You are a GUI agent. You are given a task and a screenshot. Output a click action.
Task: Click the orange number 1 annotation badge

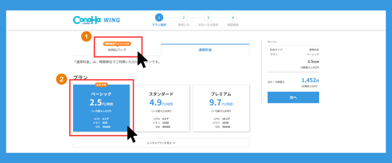point(87,37)
